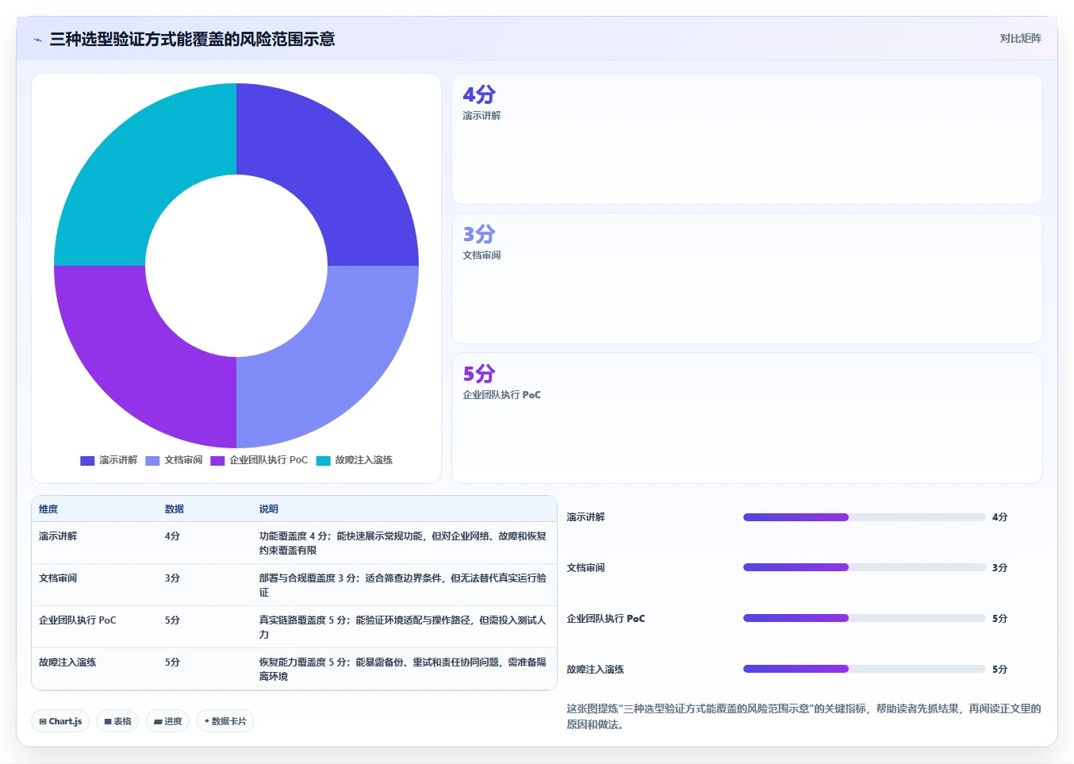Select the 3分 文档审阅 data card

(x=746, y=278)
